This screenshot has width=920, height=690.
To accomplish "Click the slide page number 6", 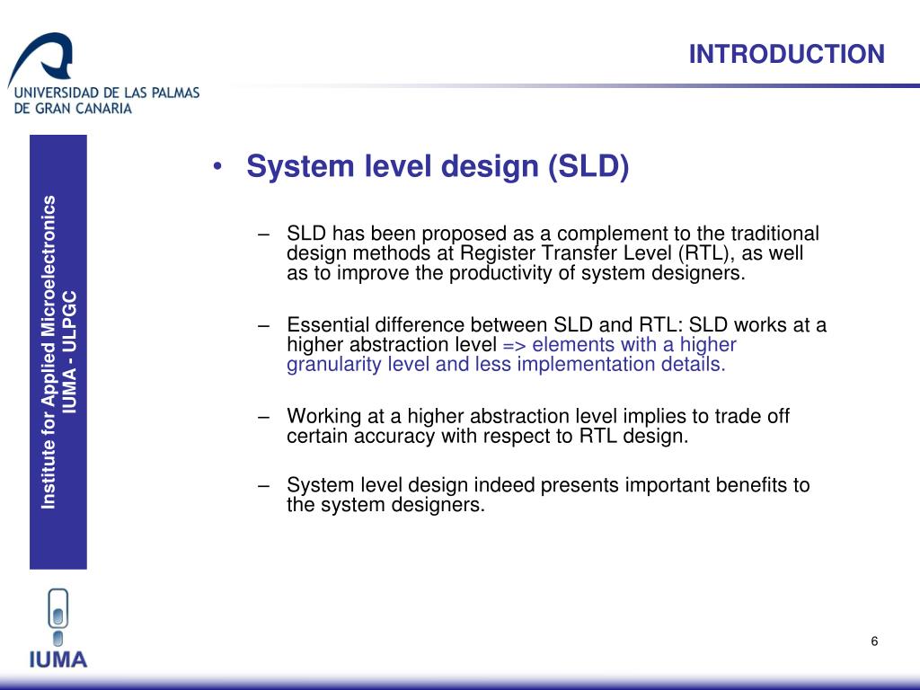I will point(874,641).
